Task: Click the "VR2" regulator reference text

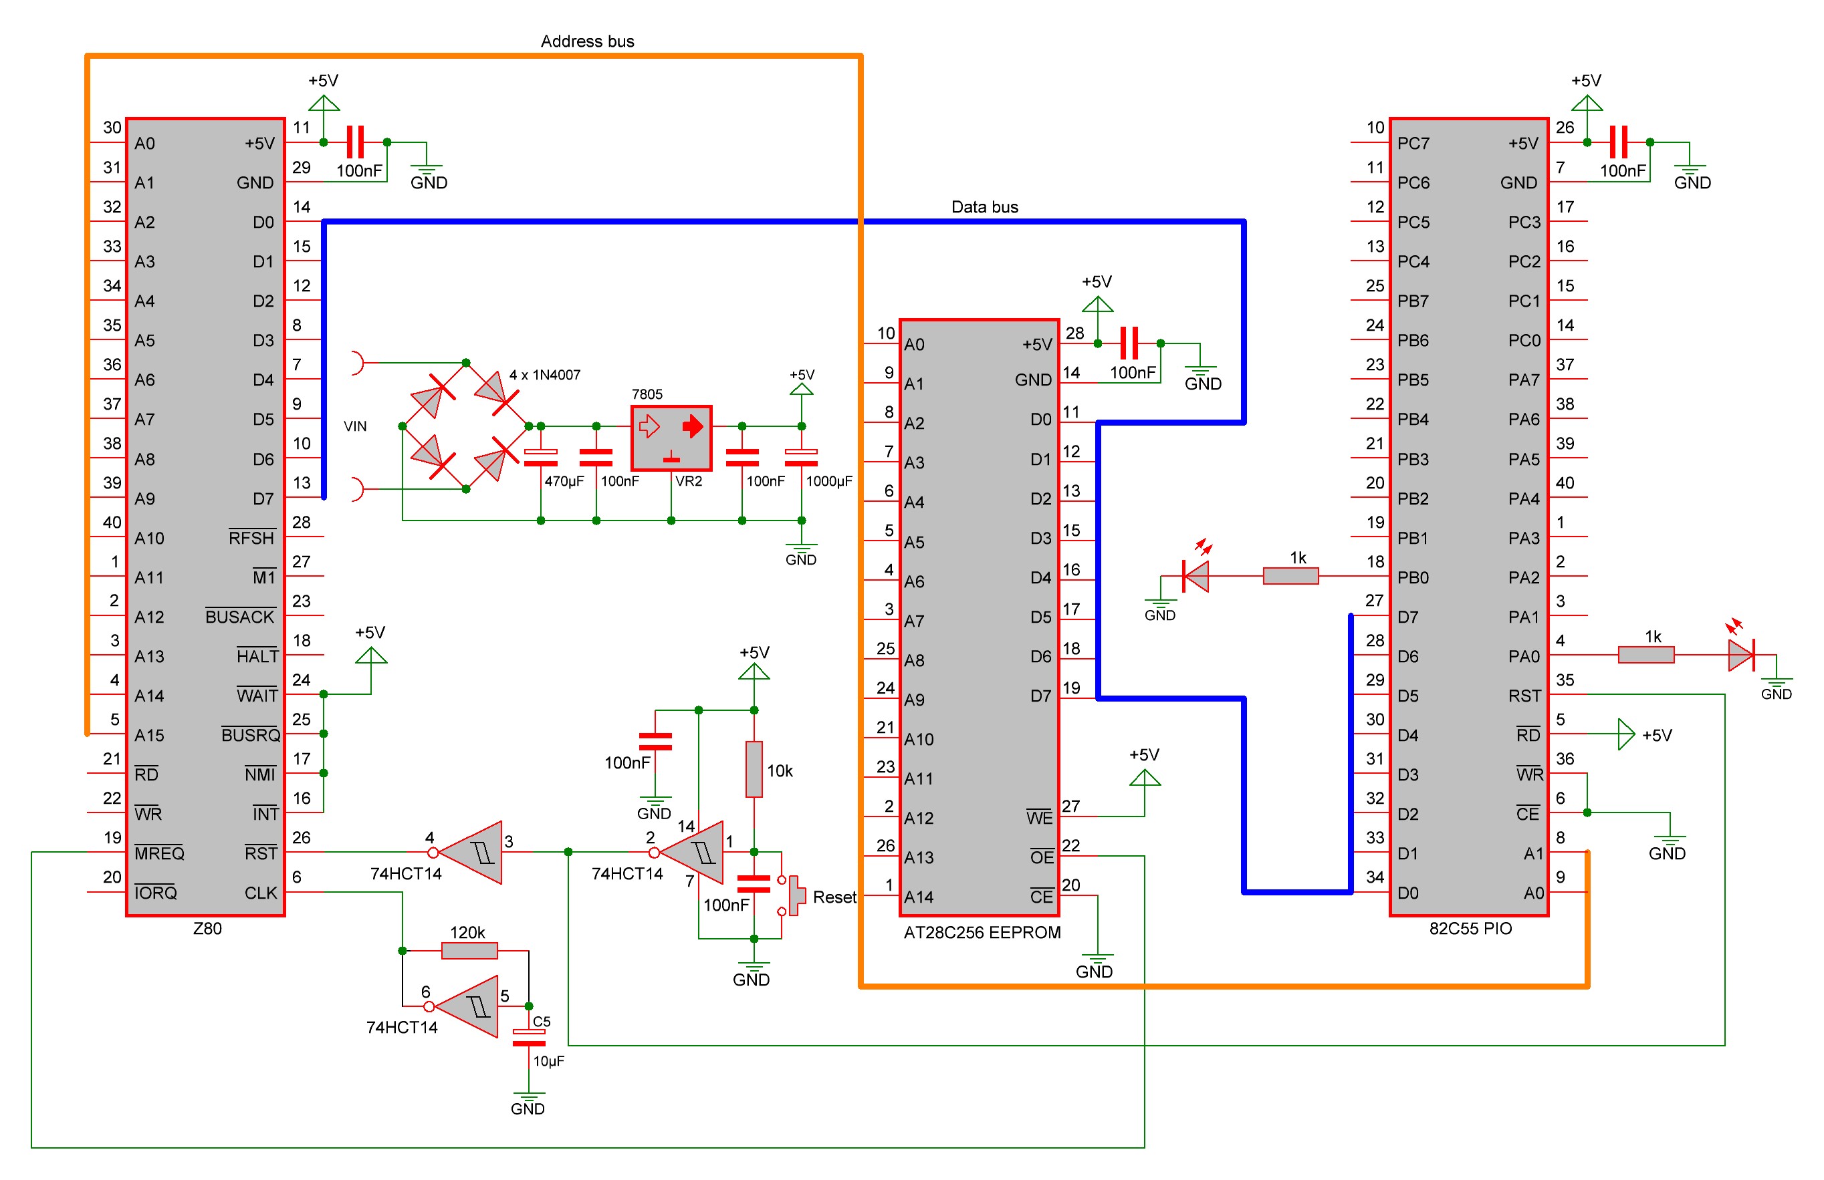Action: pyautogui.click(x=688, y=481)
